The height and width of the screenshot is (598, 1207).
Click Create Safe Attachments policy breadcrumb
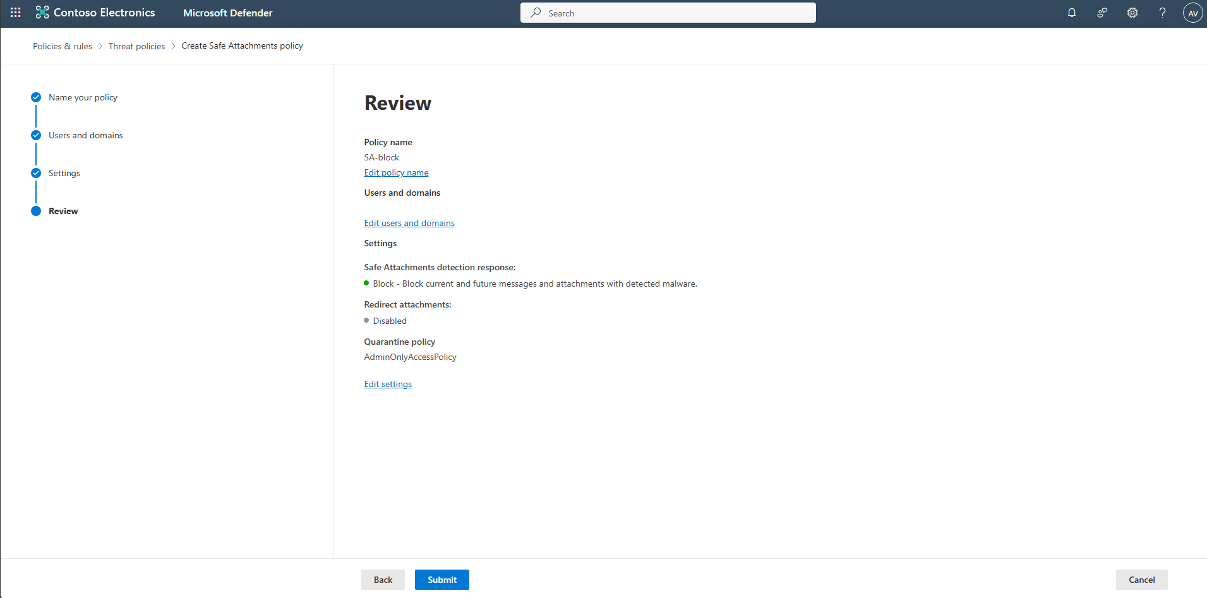tap(242, 45)
